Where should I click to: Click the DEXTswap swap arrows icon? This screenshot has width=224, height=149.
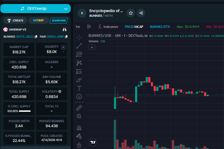click(23, 8)
